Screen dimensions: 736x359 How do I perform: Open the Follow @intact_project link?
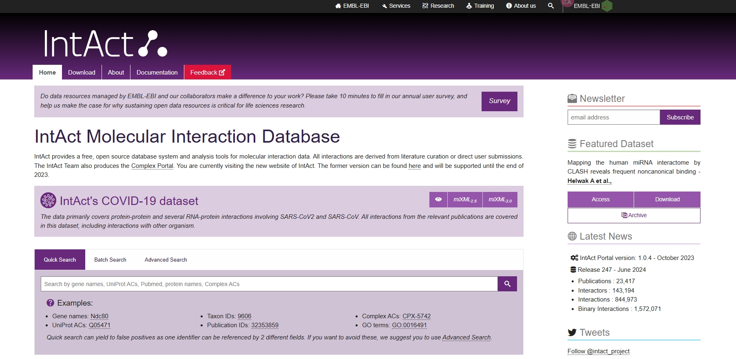click(x=599, y=351)
